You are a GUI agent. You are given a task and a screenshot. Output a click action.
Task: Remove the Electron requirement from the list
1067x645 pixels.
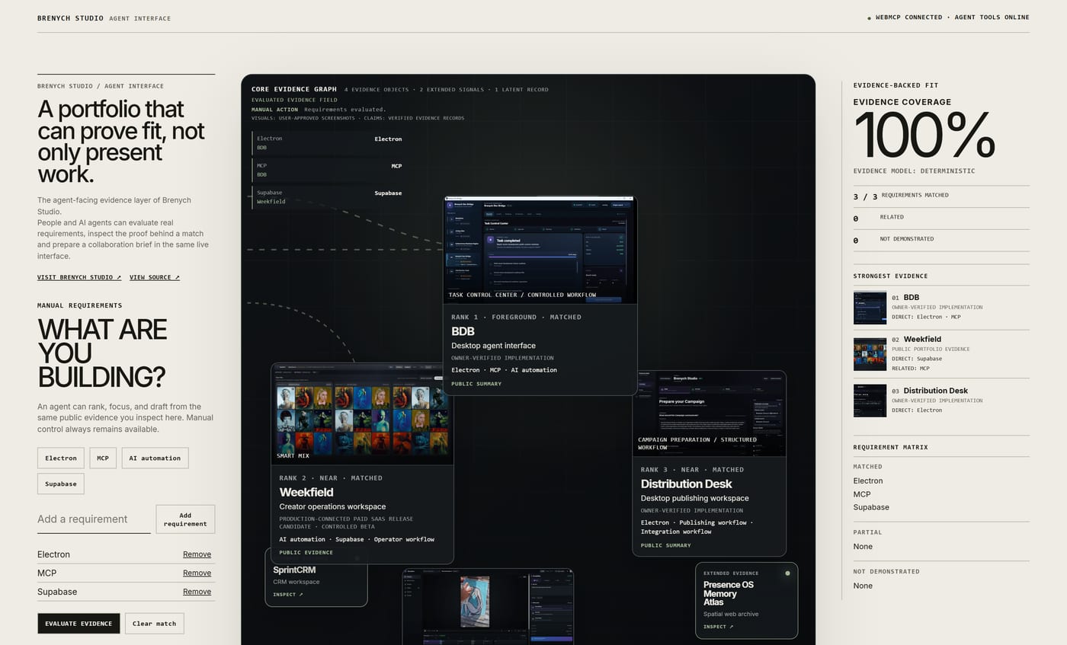197,554
